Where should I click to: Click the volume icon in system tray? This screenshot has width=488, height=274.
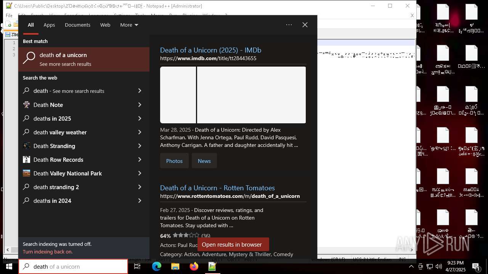[x=439, y=266]
